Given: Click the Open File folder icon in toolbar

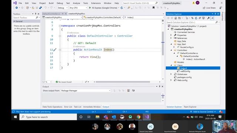Looking at the screenshot, I should [33, 8].
